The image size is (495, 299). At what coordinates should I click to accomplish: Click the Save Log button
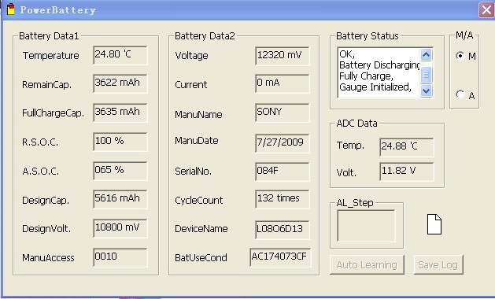tap(438, 264)
